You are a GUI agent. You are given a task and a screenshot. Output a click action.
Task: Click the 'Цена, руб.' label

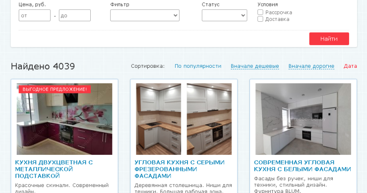tap(32, 4)
